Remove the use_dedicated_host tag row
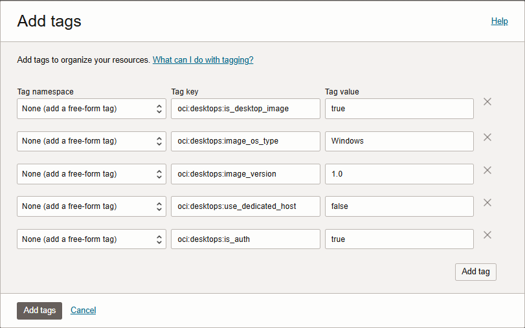The width and height of the screenshot is (525, 328). click(487, 202)
